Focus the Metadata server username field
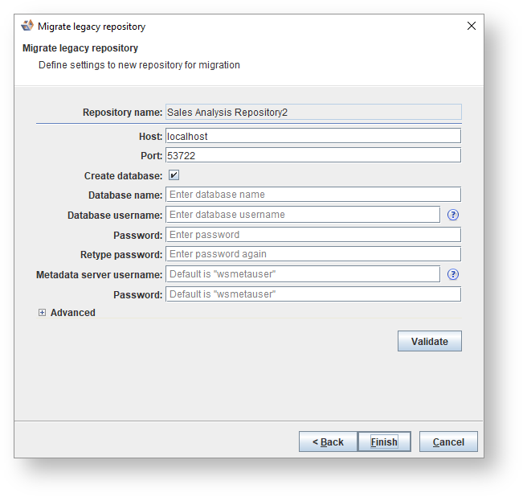Image resolution: width=523 pixels, height=497 pixels. [302, 274]
